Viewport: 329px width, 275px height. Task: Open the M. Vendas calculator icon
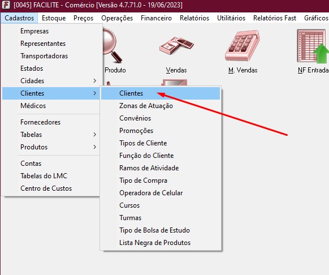pos(243,46)
